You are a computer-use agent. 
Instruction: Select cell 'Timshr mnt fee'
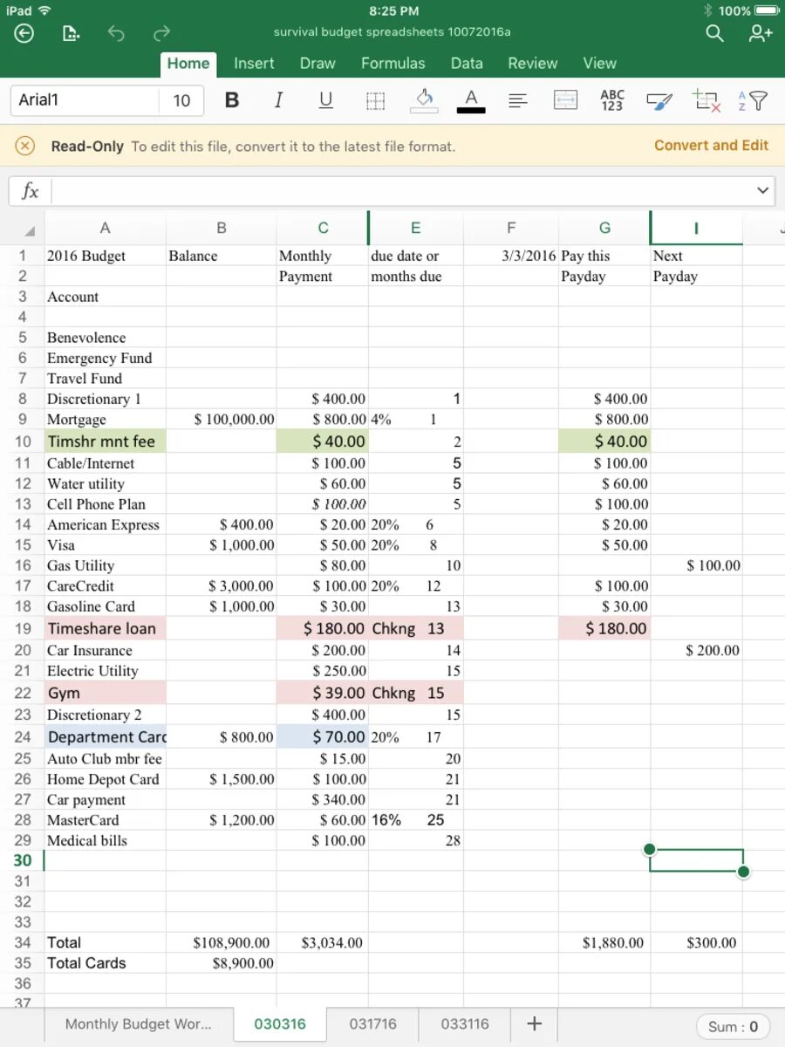click(x=105, y=441)
